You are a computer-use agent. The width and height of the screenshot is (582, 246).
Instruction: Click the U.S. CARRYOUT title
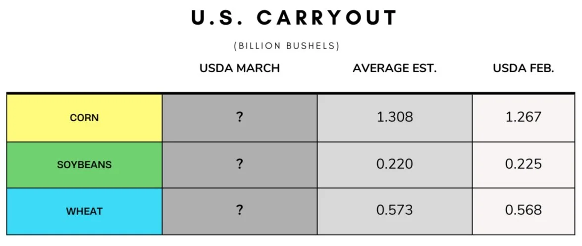(294, 18)
